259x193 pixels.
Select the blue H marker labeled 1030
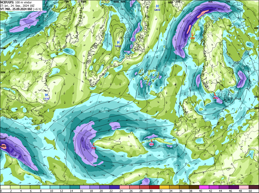(46, 95)
